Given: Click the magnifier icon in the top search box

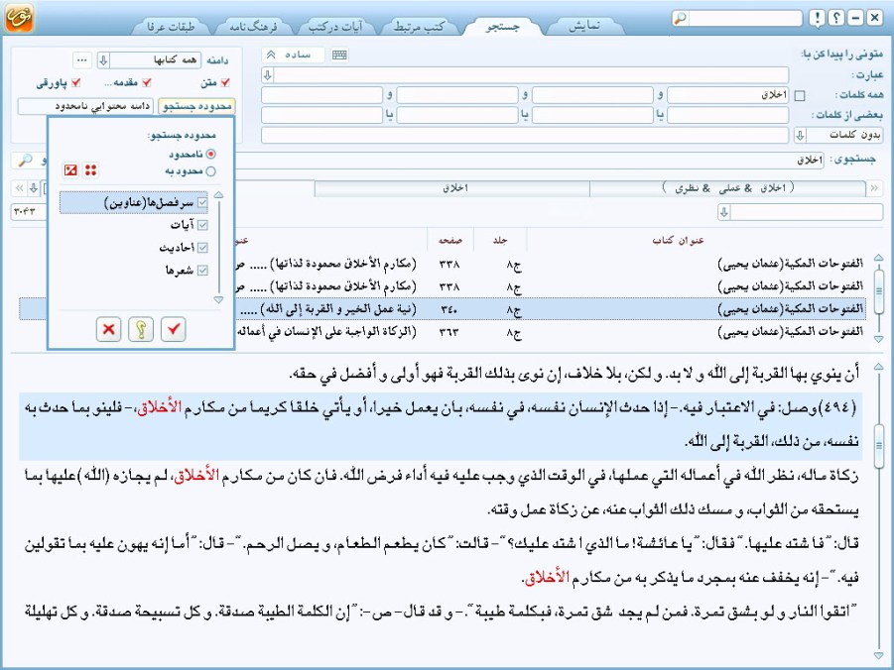Looking at the screenshot, I should click(x=681, y=18).
